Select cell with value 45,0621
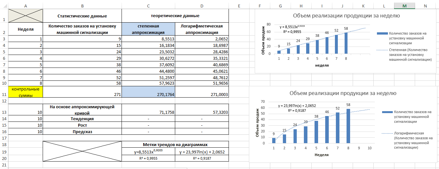The height and width of the screenshot is (169, 439). click(x=202, y=71)
